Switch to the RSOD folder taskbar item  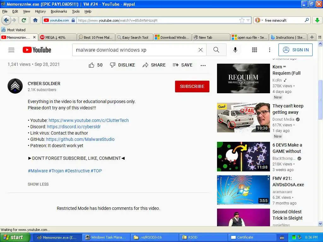[203, 237]
